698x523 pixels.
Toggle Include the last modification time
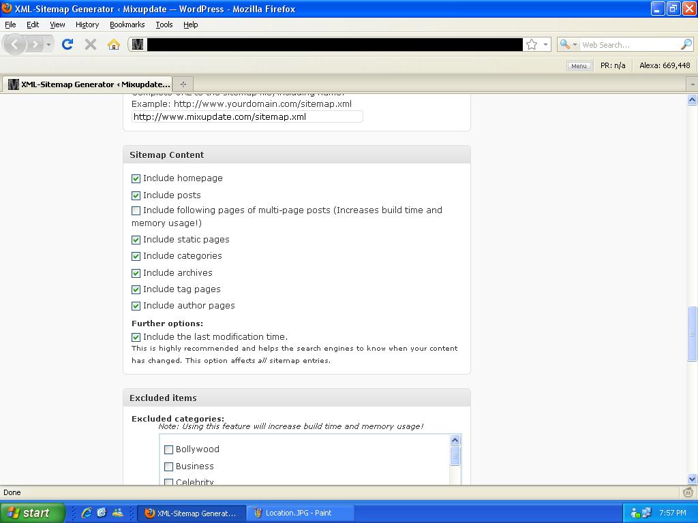(x=136, y=337)
